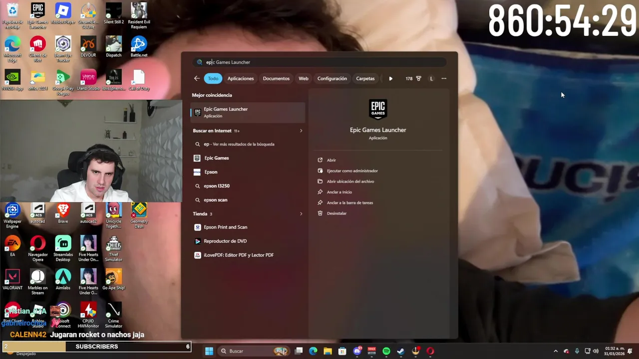Switch to the Carpetas filter tab
Image resolution: width=639 pixels, height=359 pixels.
pos(365,78)
